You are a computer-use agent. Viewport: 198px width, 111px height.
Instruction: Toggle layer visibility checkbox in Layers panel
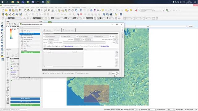pyautogui.click(x=9, y=27)
